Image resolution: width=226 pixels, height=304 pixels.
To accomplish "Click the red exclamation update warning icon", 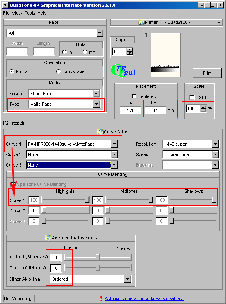I will 101,298.
